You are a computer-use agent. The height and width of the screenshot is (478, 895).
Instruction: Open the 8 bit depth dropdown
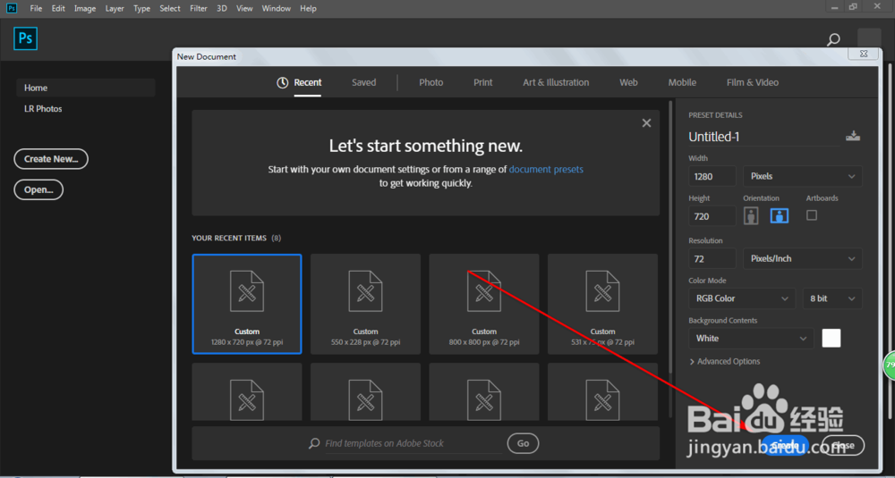(832, 298)
